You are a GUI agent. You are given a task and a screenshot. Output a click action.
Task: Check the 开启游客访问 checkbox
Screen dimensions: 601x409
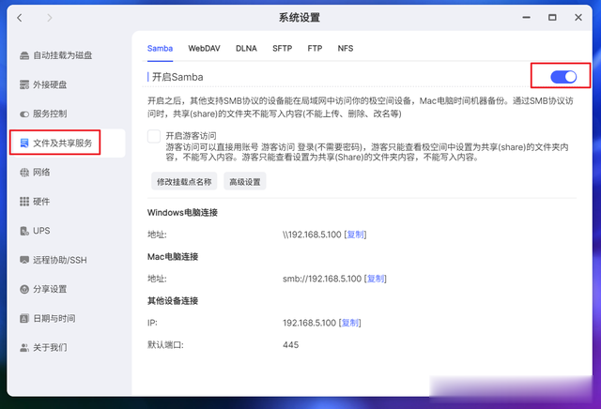coord(154,136)
